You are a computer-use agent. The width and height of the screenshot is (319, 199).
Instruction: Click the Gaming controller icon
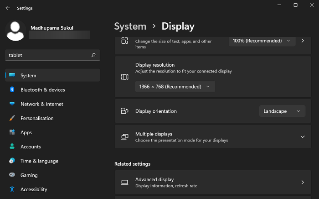click(x=12, y=175)
